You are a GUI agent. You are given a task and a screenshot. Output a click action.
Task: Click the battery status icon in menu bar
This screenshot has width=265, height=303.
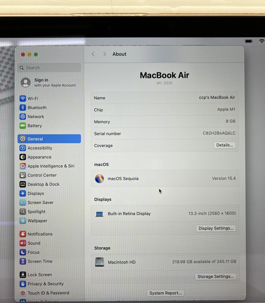pyautogui.click(x=249, y=41)
